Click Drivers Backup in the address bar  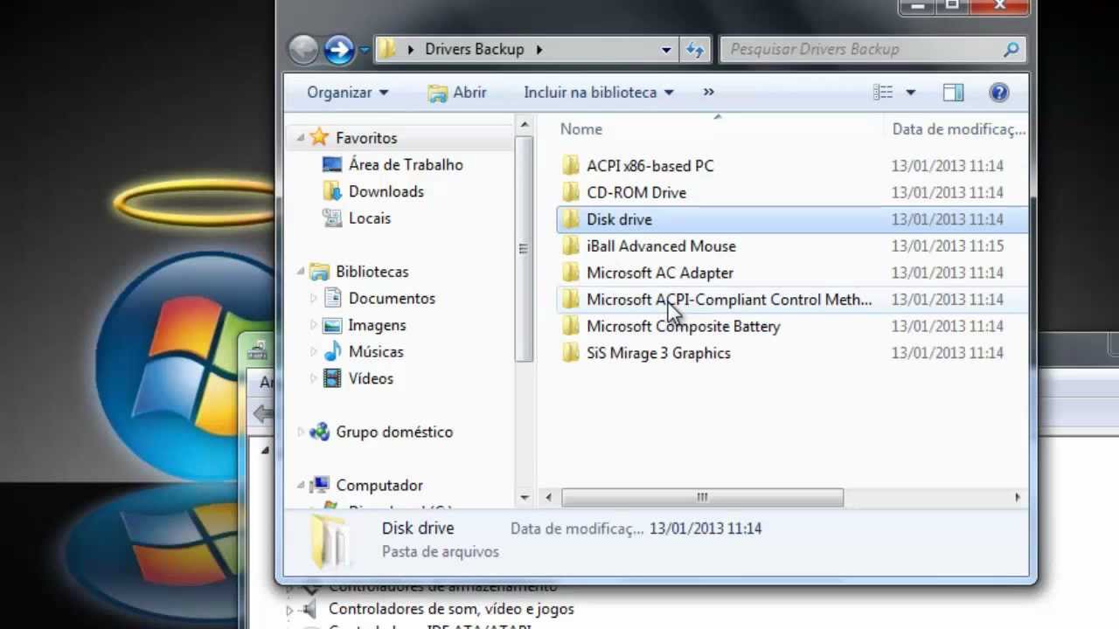pyautogui.click(x=474, y=50)
